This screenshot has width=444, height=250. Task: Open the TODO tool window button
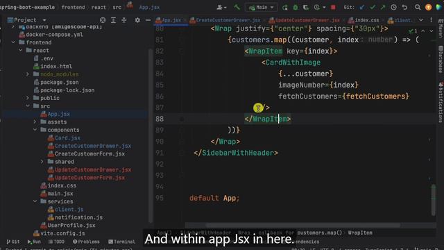tap(56, 242)
